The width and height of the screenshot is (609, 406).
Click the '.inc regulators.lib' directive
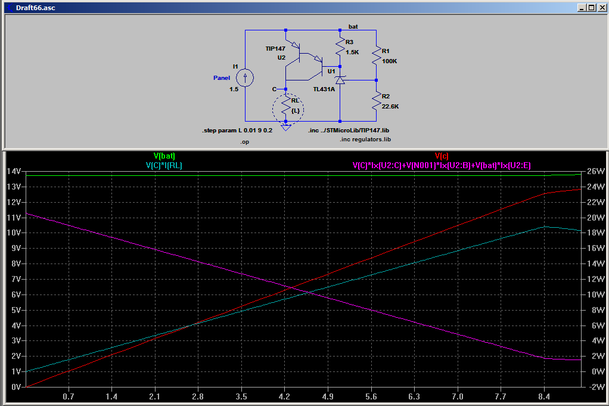365,140
